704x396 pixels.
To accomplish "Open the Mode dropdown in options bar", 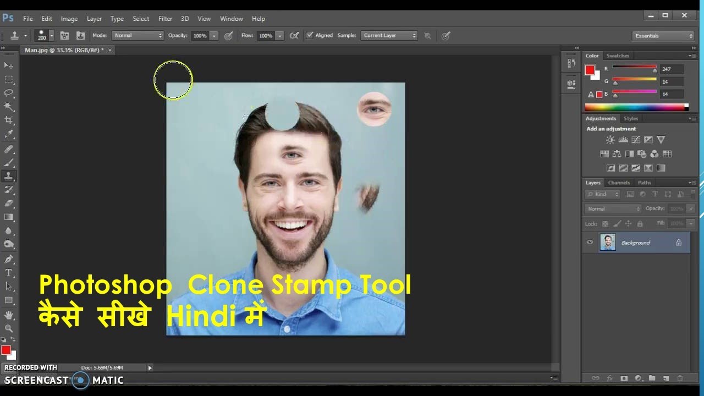I will pyautogui.click(x=137, y=35).
